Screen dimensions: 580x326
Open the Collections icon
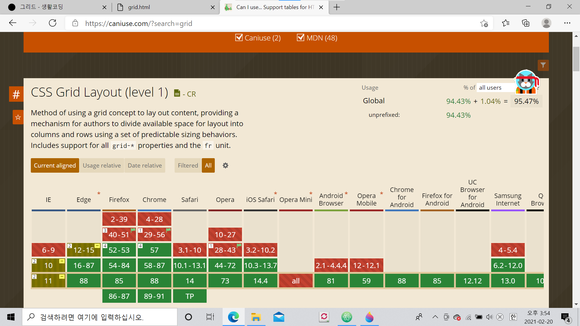(526, 23)
